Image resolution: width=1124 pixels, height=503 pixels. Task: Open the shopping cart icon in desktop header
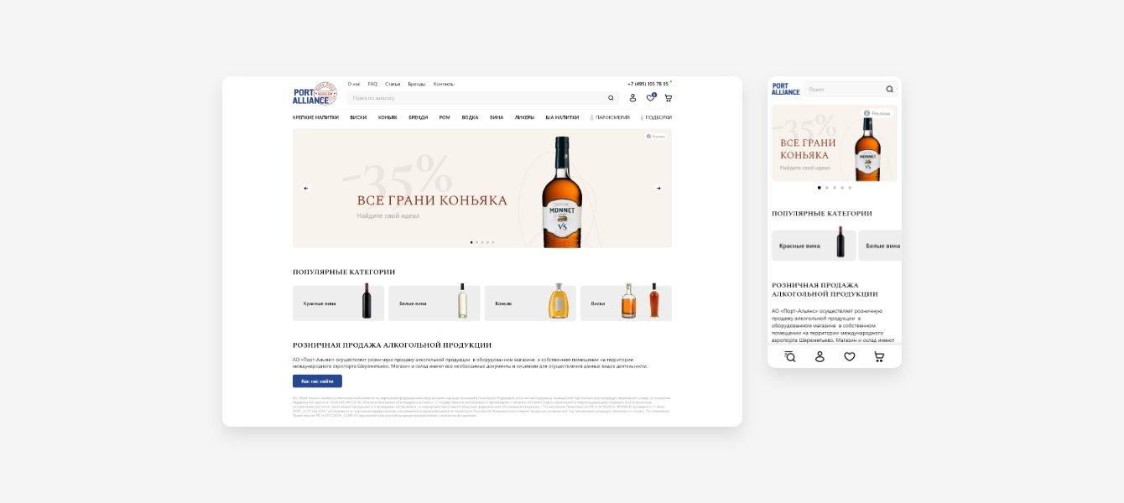tap(668, 98)
